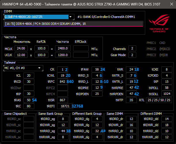This screenshot has width=176, height=144.
Task: Open the G.Skill F4-4800C20-16GTZR DIMM dropdown
Action: click(39, 17)
